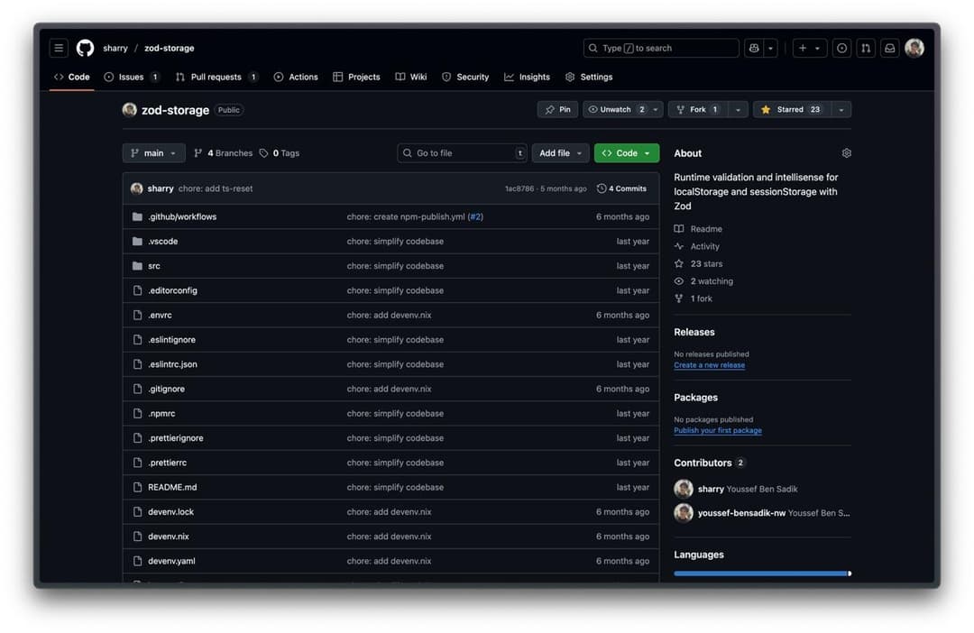Click the About section gear icon
The width and height of the screenshot is (974, 633).
point(846,153)
